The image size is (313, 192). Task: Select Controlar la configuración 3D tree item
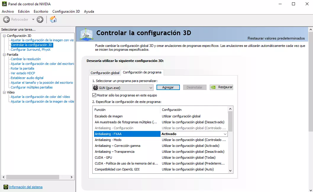click(32, 45)
